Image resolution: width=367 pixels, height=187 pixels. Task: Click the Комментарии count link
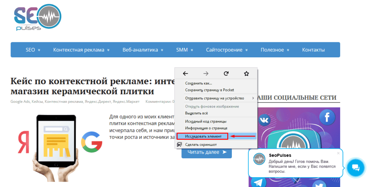160,102
